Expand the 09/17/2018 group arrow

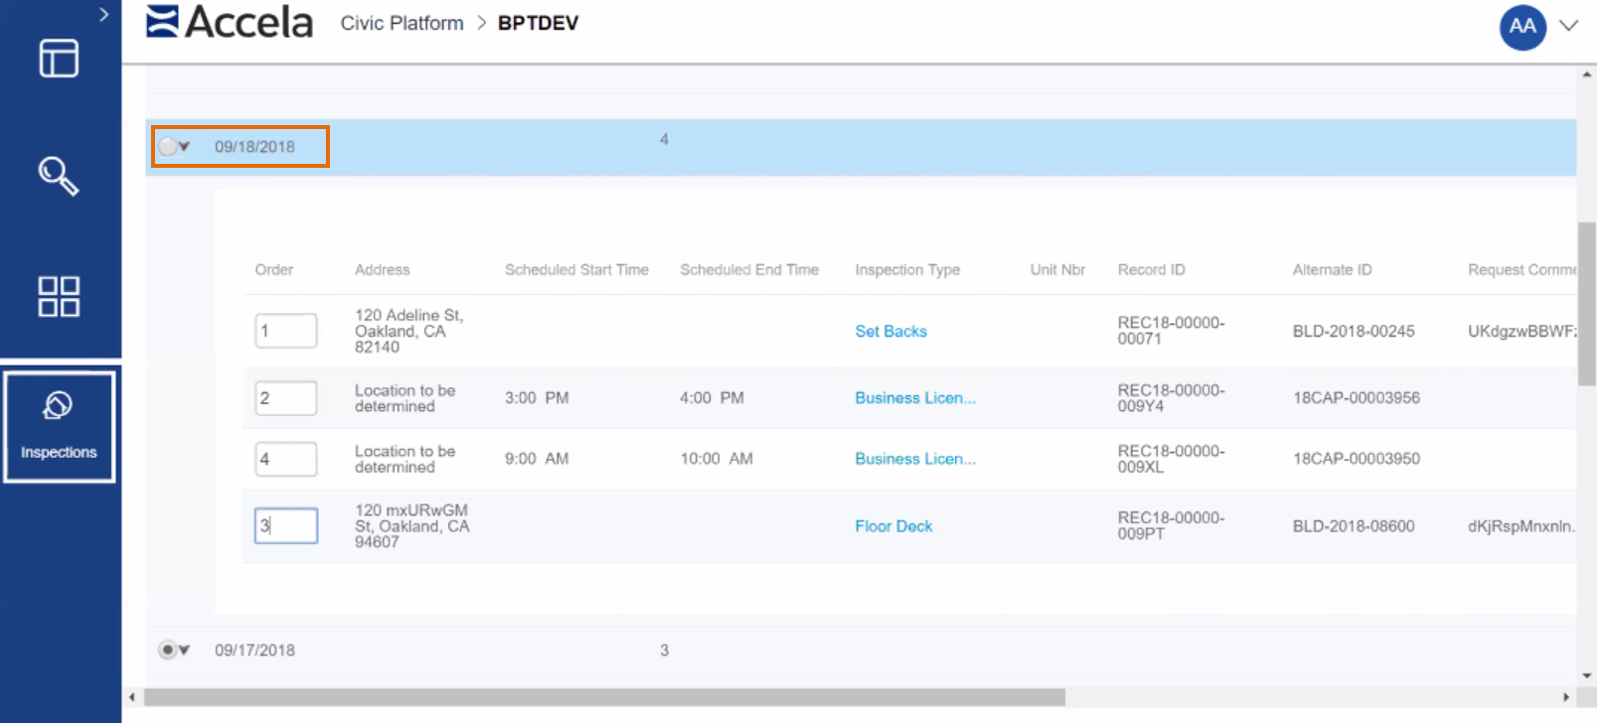(x=185, y=651)
